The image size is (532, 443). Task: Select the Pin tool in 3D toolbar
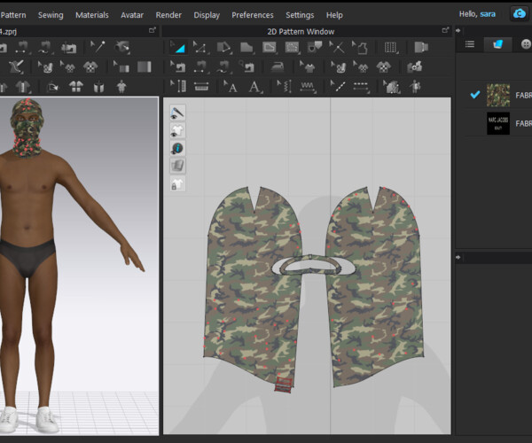pyautogui.click(x=98, y=47)
